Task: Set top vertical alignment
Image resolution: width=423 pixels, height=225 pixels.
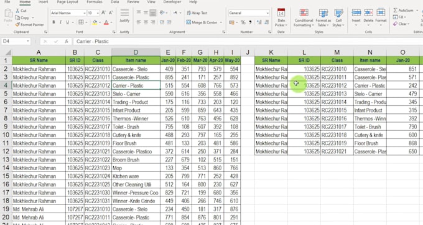Action: [139, 12]
